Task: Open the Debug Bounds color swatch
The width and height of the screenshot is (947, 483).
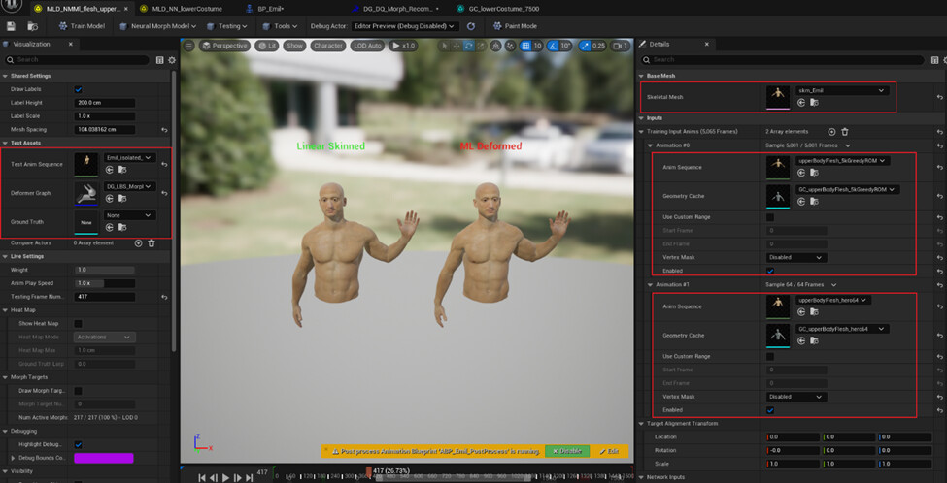Action: pos(103,459)
